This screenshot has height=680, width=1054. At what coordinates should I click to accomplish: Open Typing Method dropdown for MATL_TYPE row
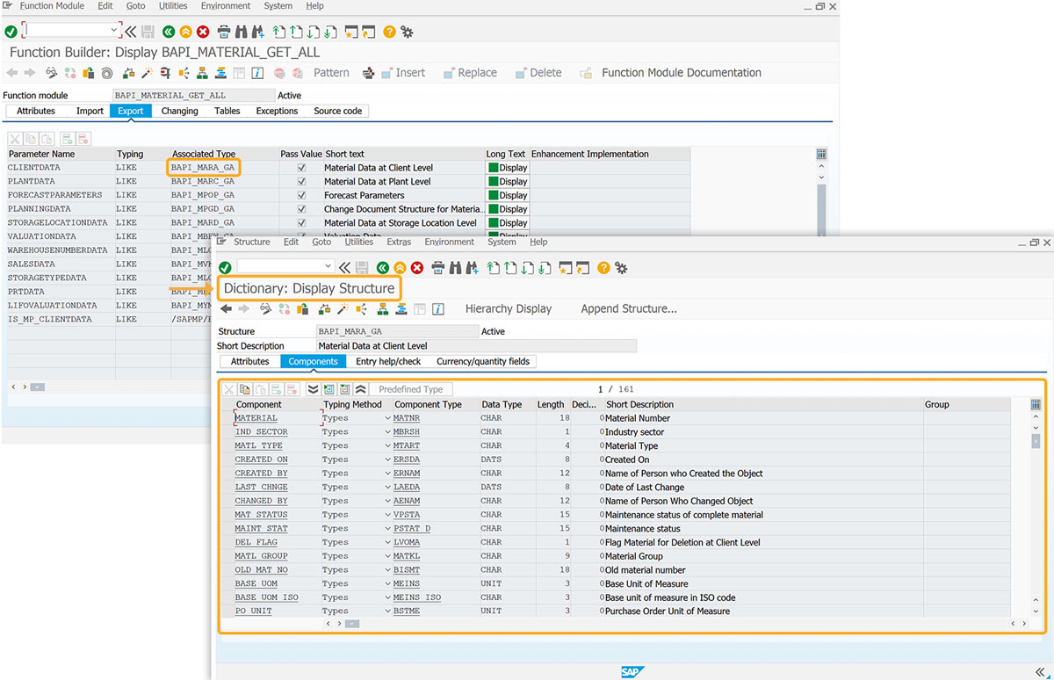pyautogui.click(x=387, y=446)
